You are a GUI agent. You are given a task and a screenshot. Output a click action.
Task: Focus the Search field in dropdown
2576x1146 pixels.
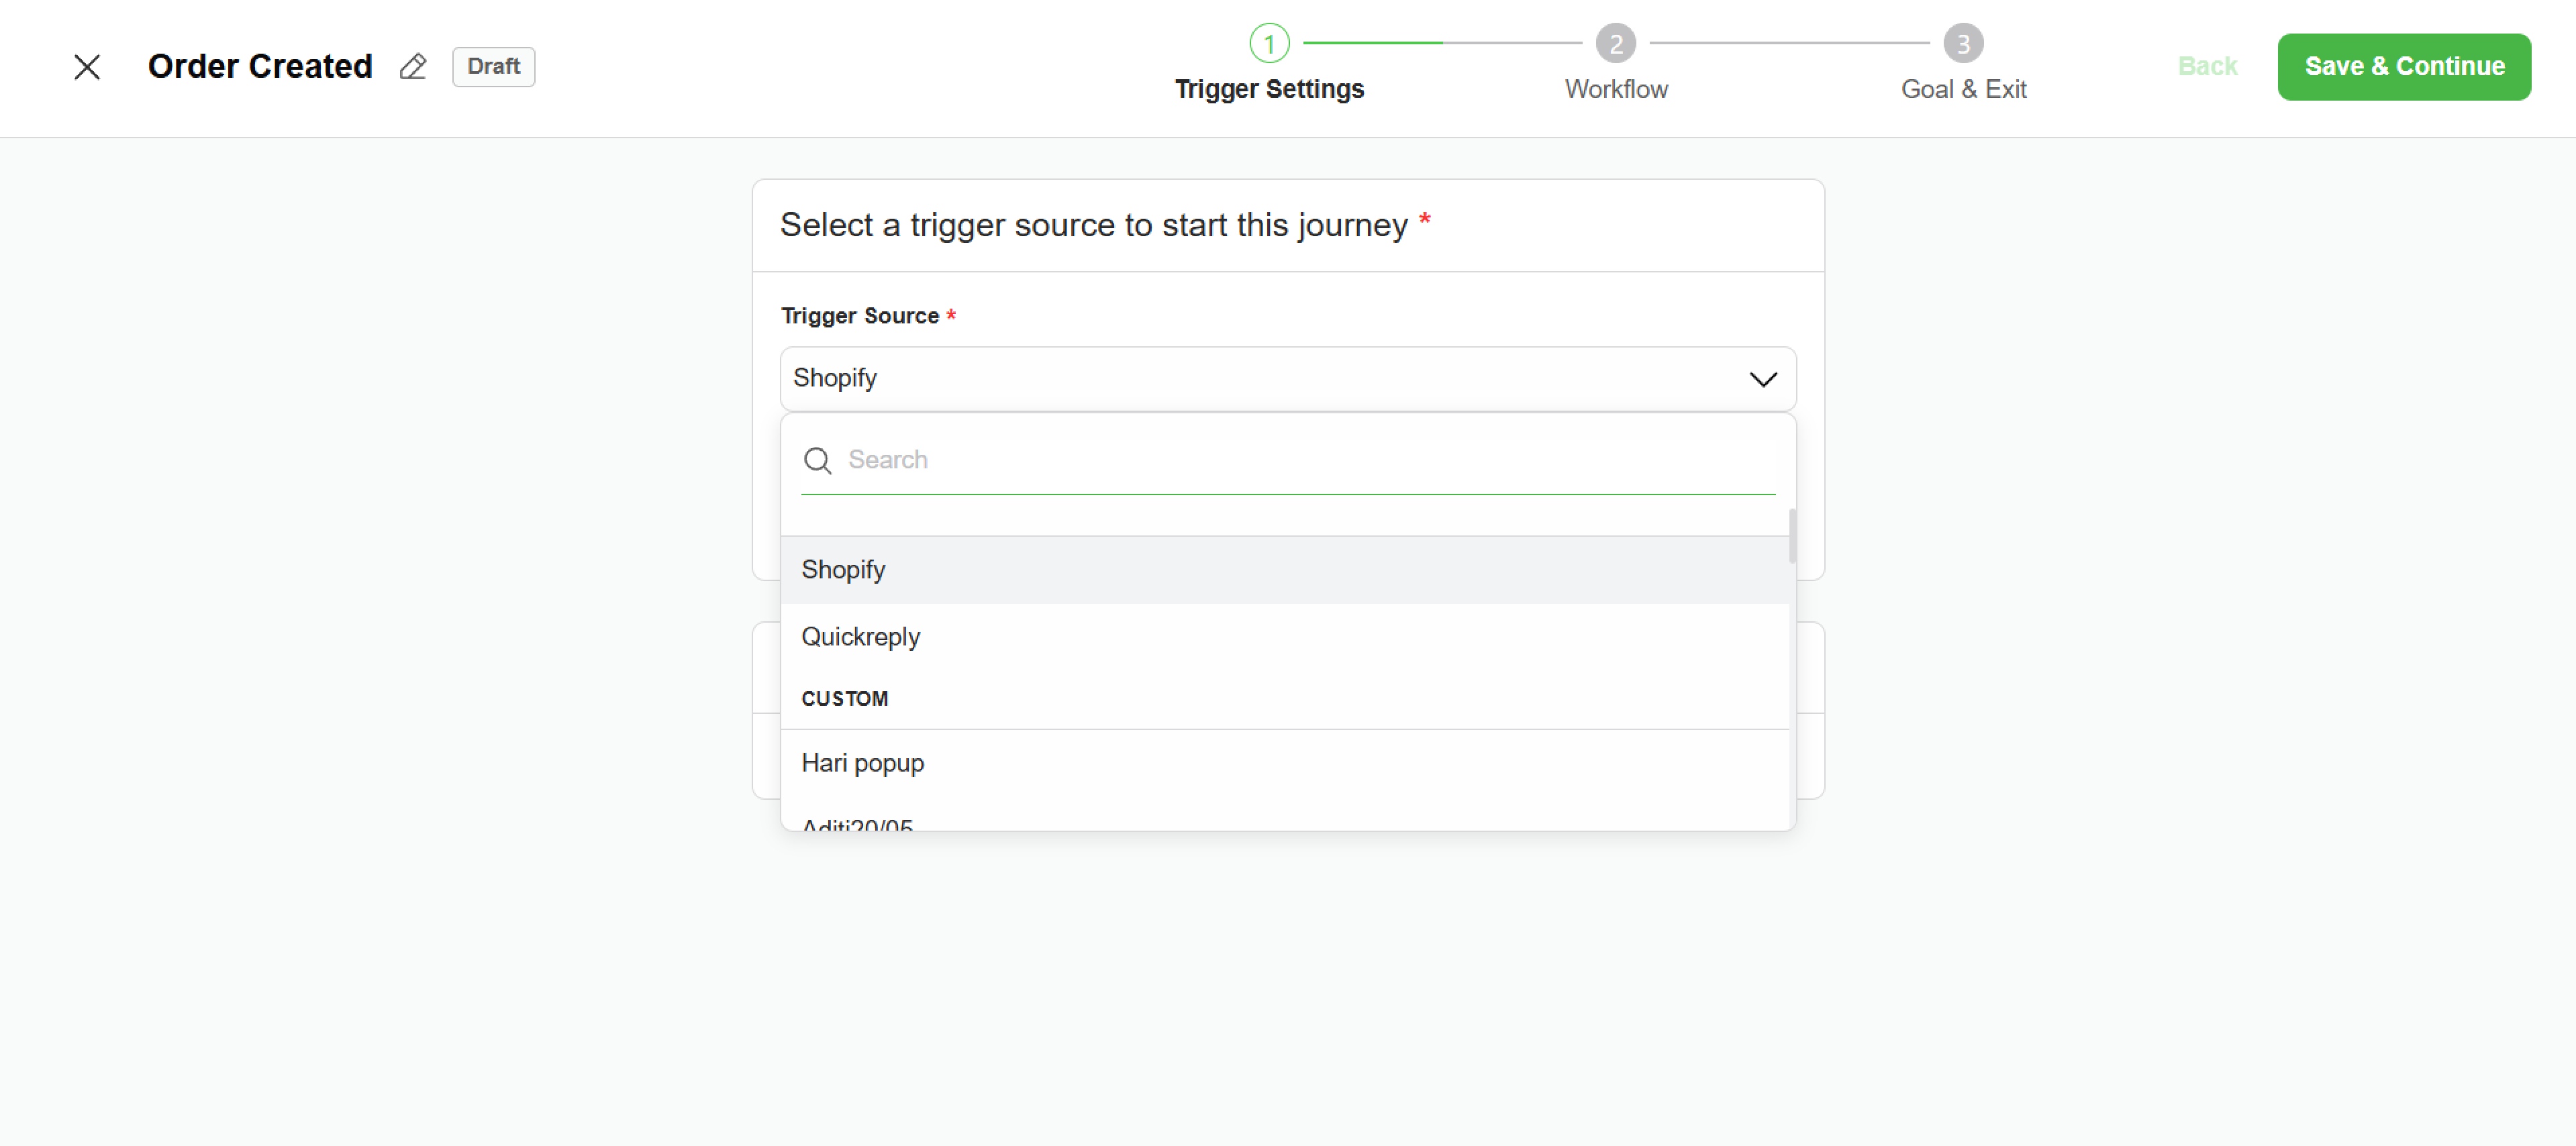point(1300,460)
